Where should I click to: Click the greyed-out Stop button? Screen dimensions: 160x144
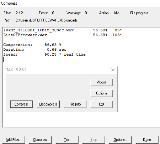coord(94,140)
